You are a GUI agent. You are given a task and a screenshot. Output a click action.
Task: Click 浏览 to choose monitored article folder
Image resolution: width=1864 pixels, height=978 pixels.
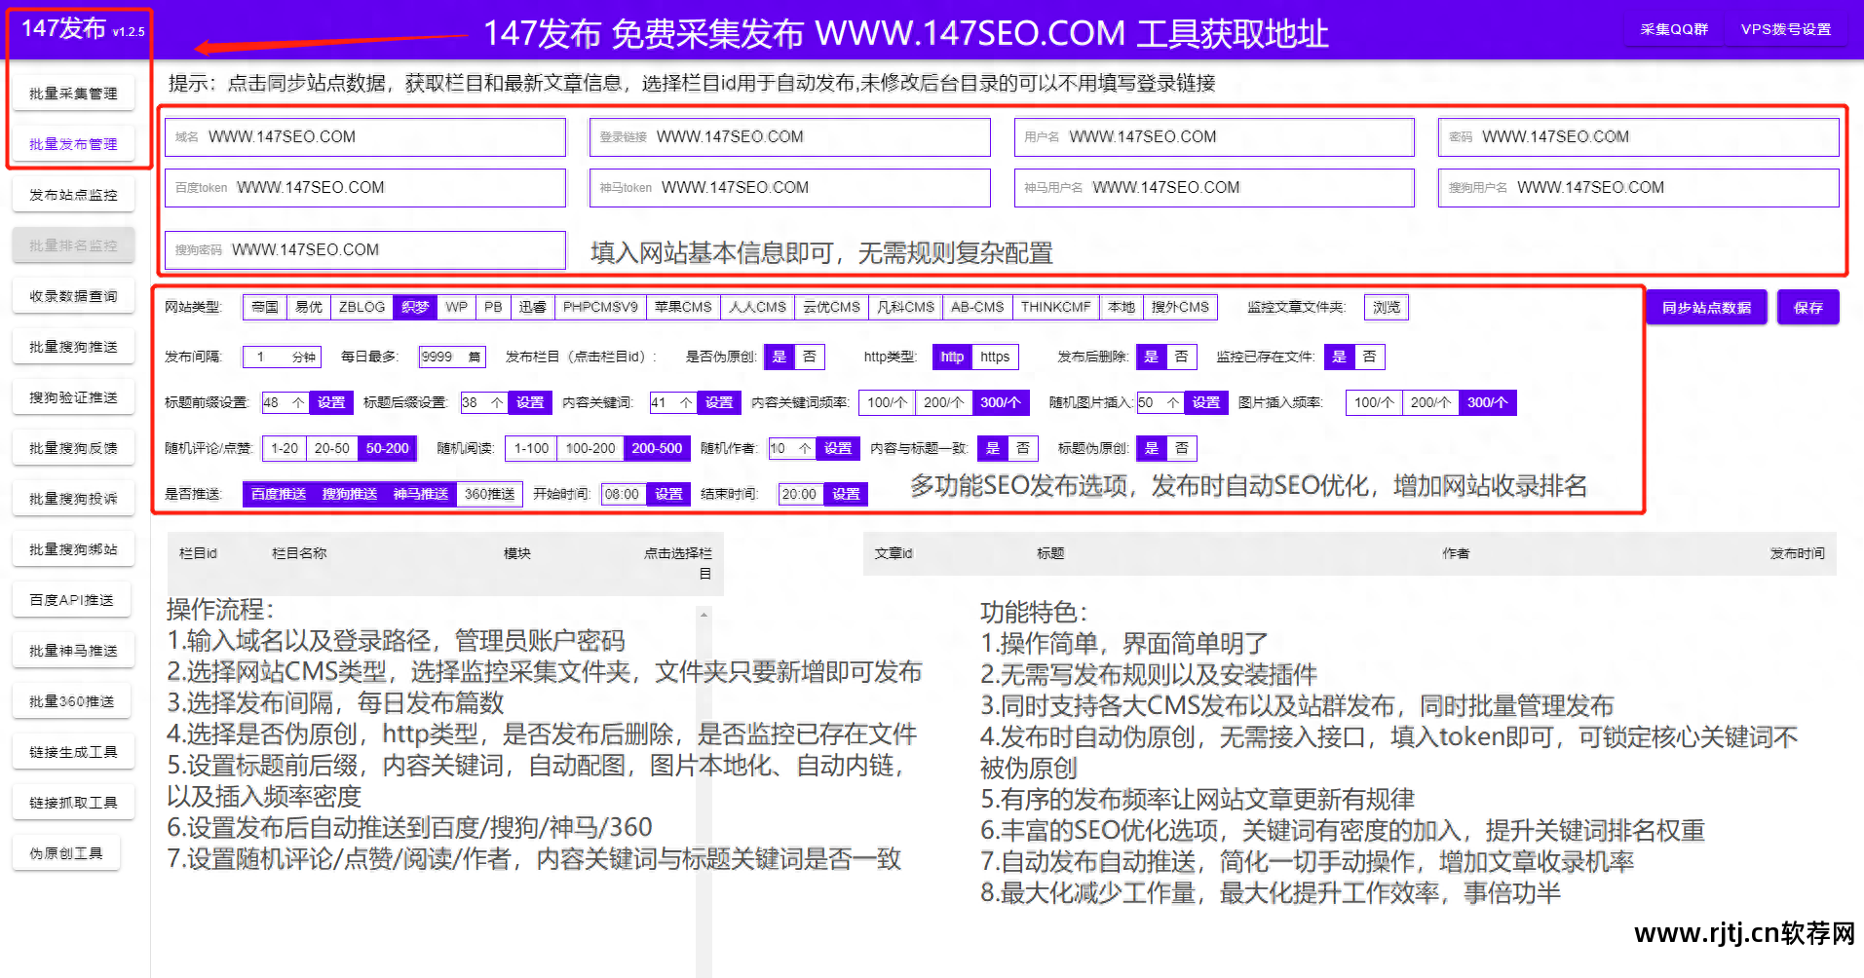pos(1386,307)
